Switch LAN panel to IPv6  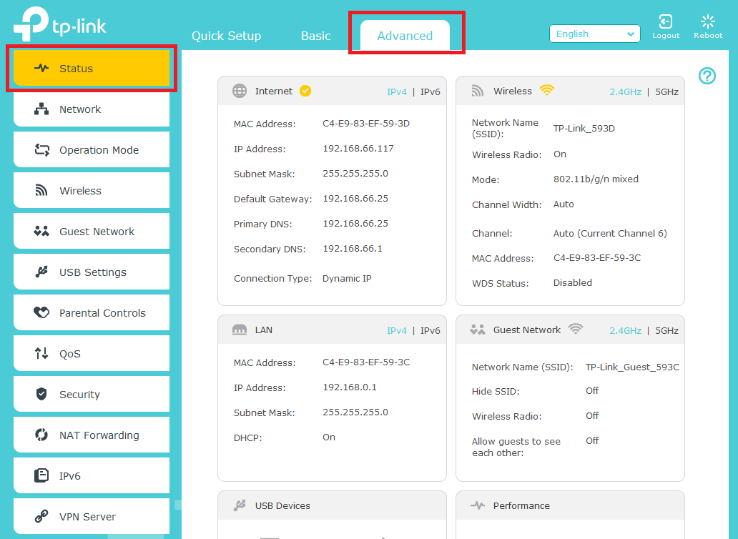[x=430, y=330]
